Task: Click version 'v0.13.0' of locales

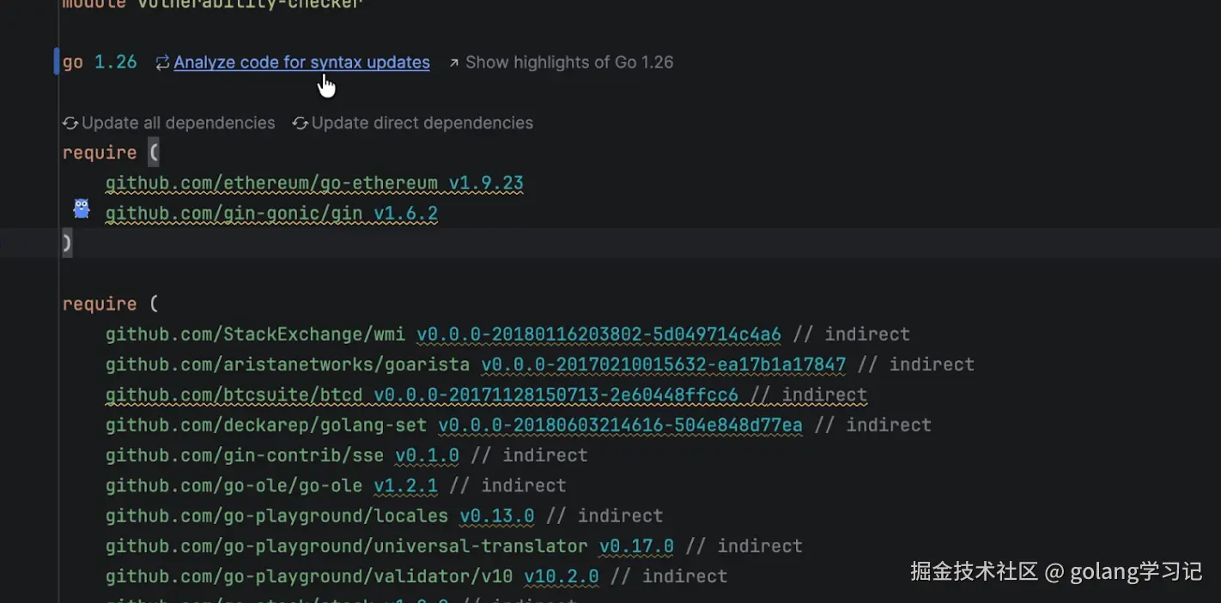Action: pos(496,516)
